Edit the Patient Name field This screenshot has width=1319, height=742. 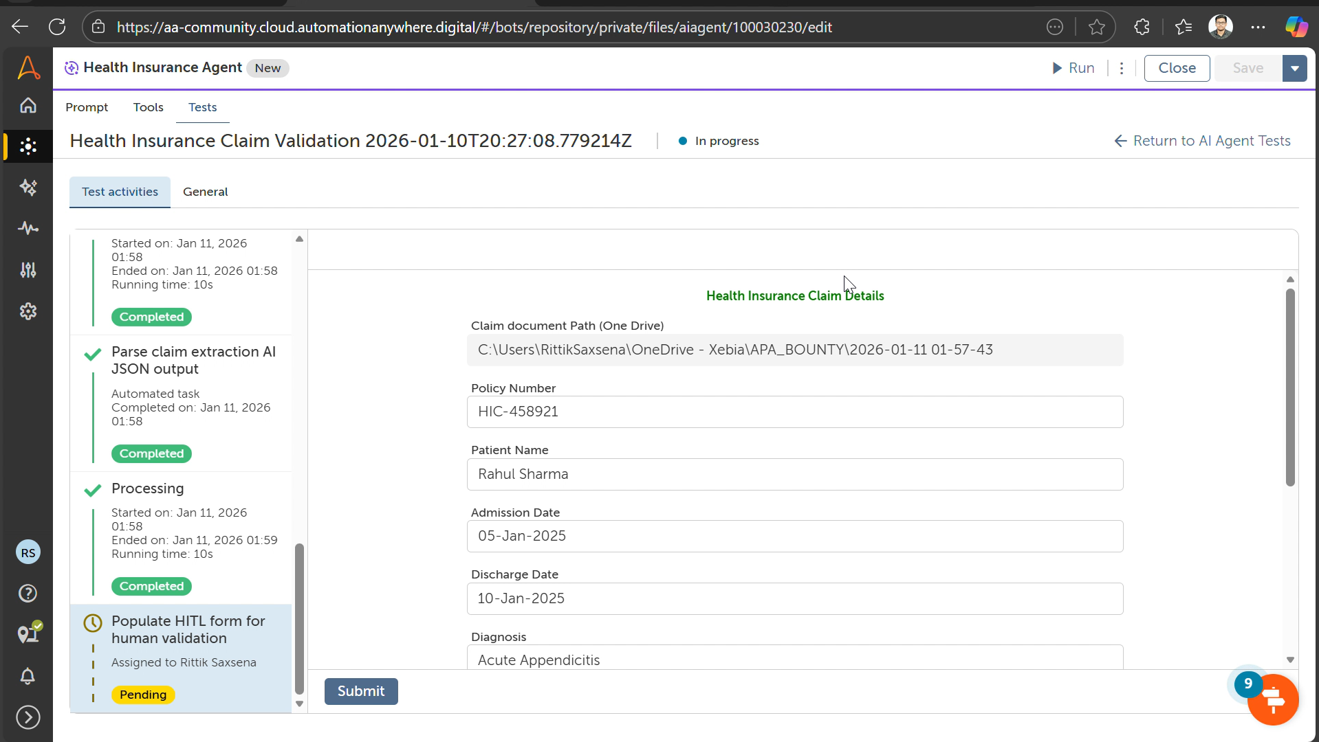tap(795, 474)
